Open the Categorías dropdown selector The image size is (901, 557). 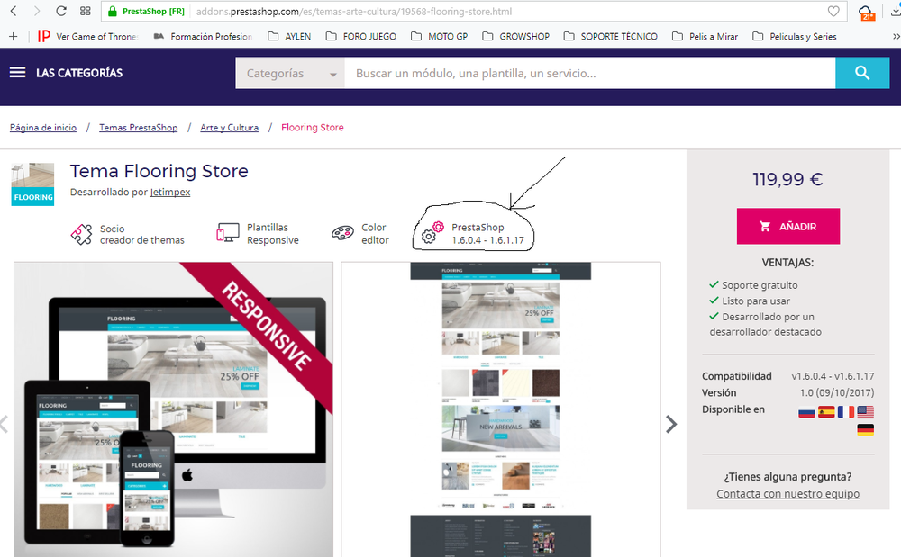coord(289,73)
